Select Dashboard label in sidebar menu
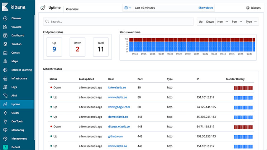Image resolution: width=267 pixels, height=150 pixels. [18, 35]
